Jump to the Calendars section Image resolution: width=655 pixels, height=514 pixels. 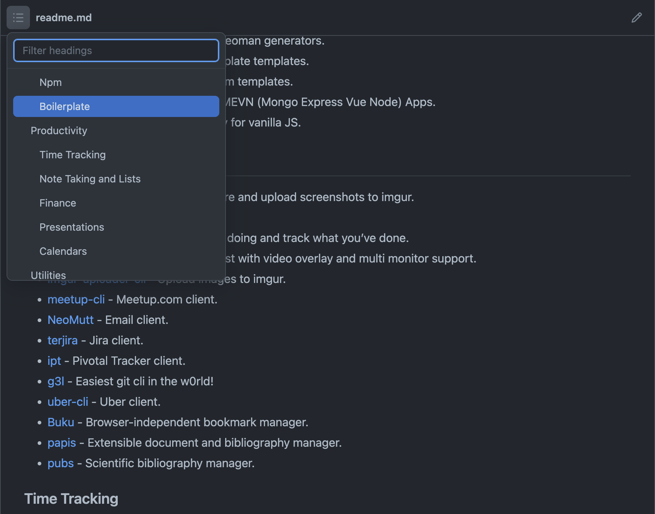point(63,251)
